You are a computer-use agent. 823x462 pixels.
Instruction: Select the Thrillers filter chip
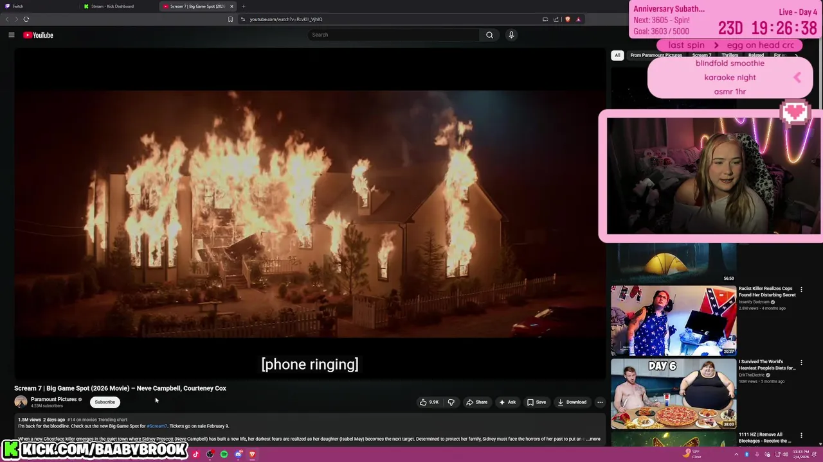(730, 56)
